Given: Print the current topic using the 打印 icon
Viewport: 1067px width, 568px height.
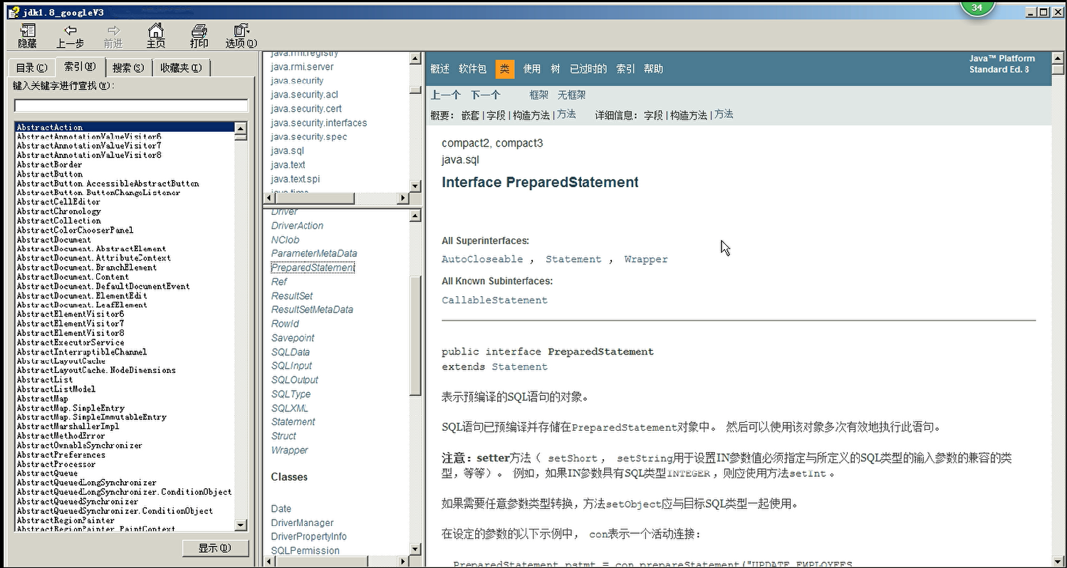Looking at the screenshot, I should (199, 36).
